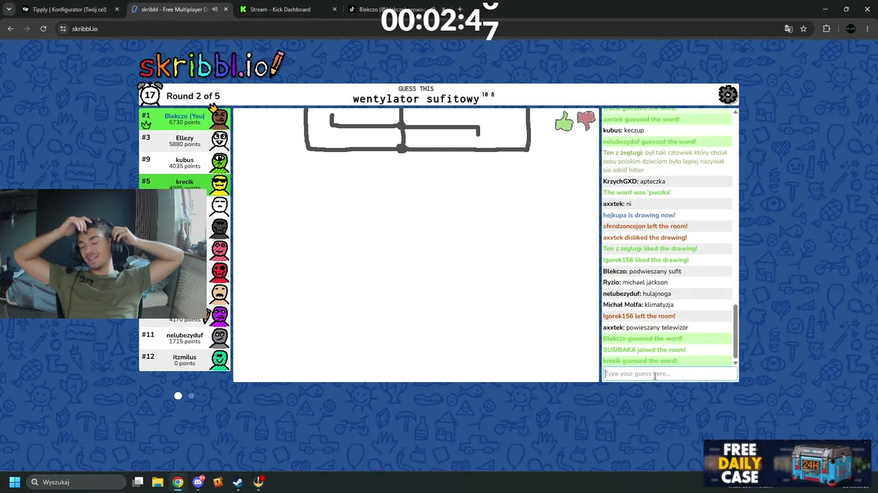Open the Chrome three-dot menu
This screenshot has width=878, height=493.
(x=868, y=29)
